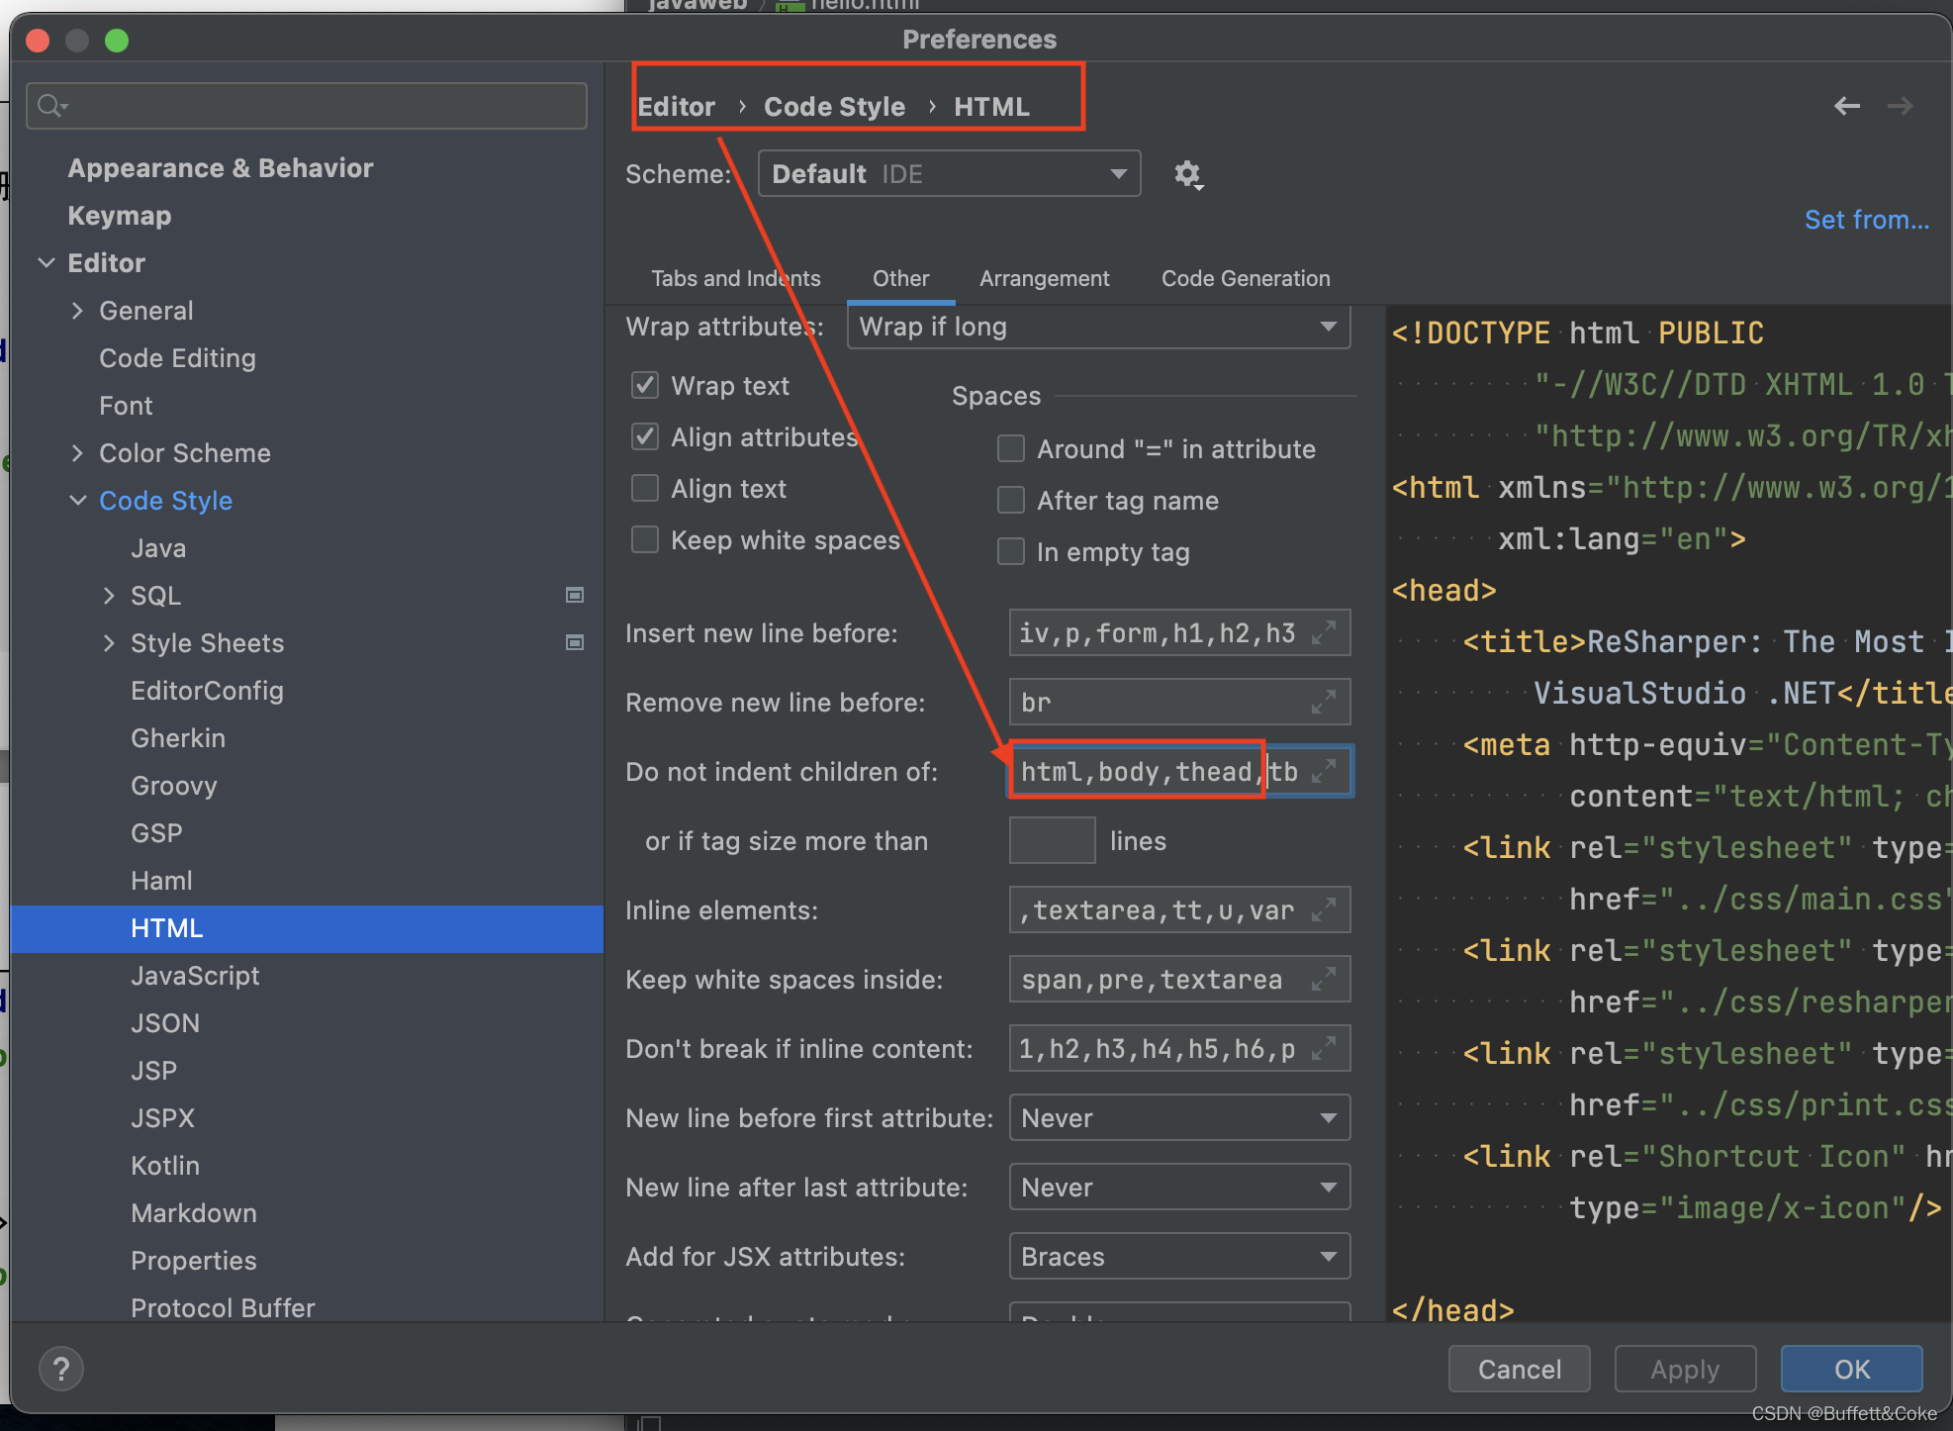Enable space In empty tag
The height and width of the screenshot is (1431, 1953).
click(1011, 551)
